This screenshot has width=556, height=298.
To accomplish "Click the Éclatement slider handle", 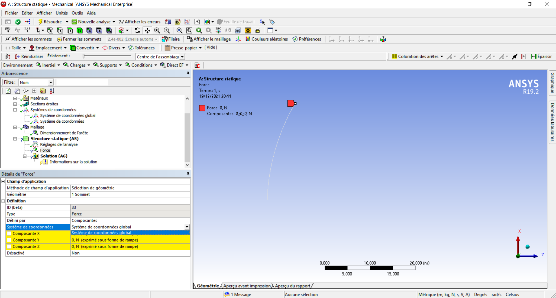I will pos(84,56).
